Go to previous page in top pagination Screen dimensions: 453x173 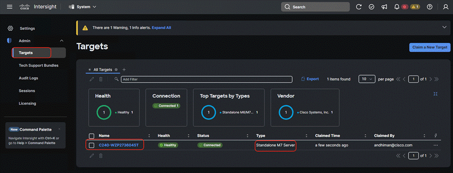pos(405,79)
